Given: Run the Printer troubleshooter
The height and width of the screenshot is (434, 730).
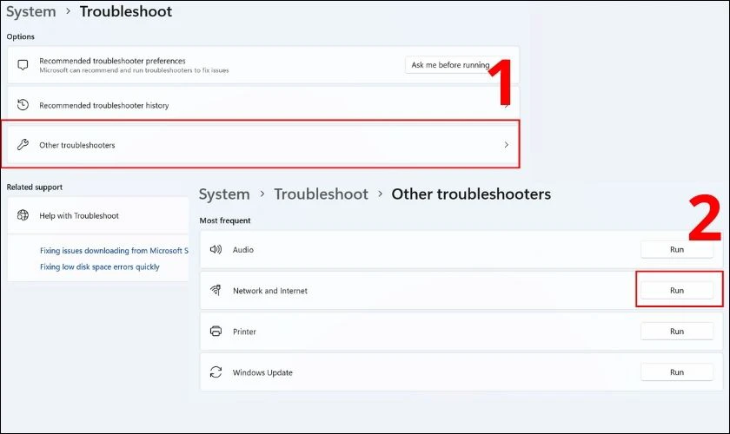Looking at the screenshot, I should 677,332.
